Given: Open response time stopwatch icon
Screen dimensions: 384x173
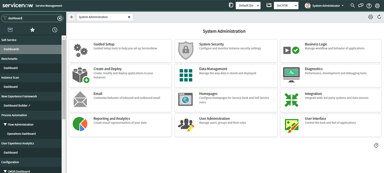Looking at the screenshot, I should pyautogui.click(x=376, y=145).
